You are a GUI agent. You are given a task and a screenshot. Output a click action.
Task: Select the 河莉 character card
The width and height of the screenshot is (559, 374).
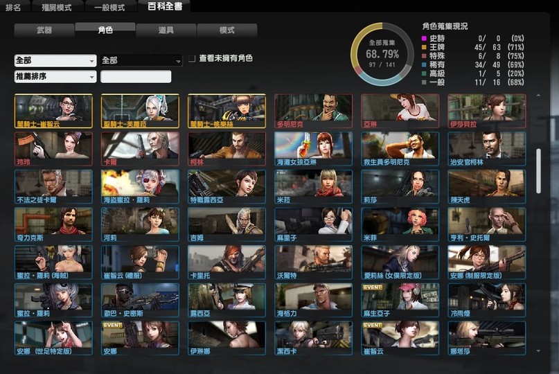click(x=140, y=224)
